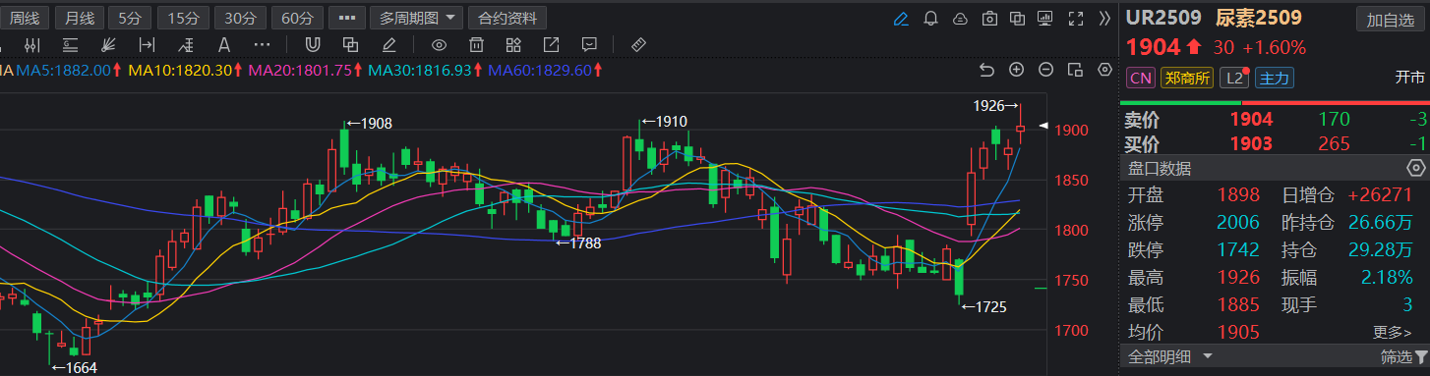Delete drawings with the trash icon
The width and height of the screenshot is (1430, 376).
tap(476, 44)
